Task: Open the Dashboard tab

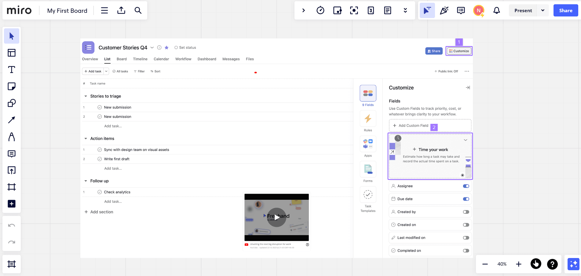Action: [x=207, y=59]
